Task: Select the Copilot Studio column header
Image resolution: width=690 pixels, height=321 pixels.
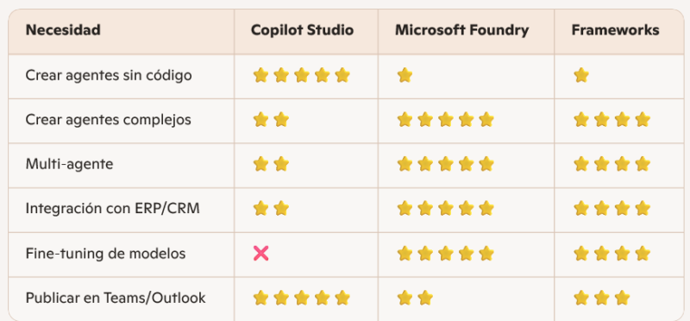Action: pyautogui.click(x=303, y=30)
